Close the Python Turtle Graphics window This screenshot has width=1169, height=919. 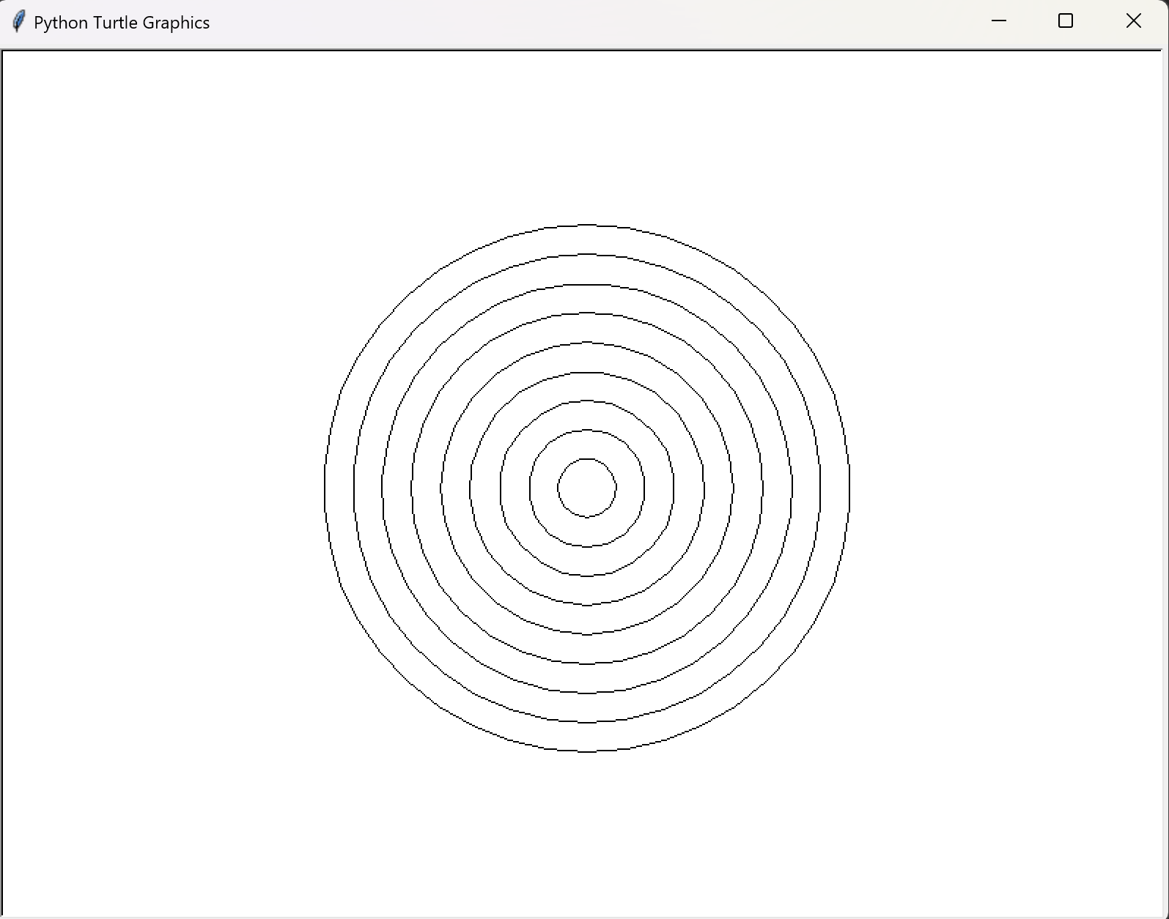point(1133,21)
